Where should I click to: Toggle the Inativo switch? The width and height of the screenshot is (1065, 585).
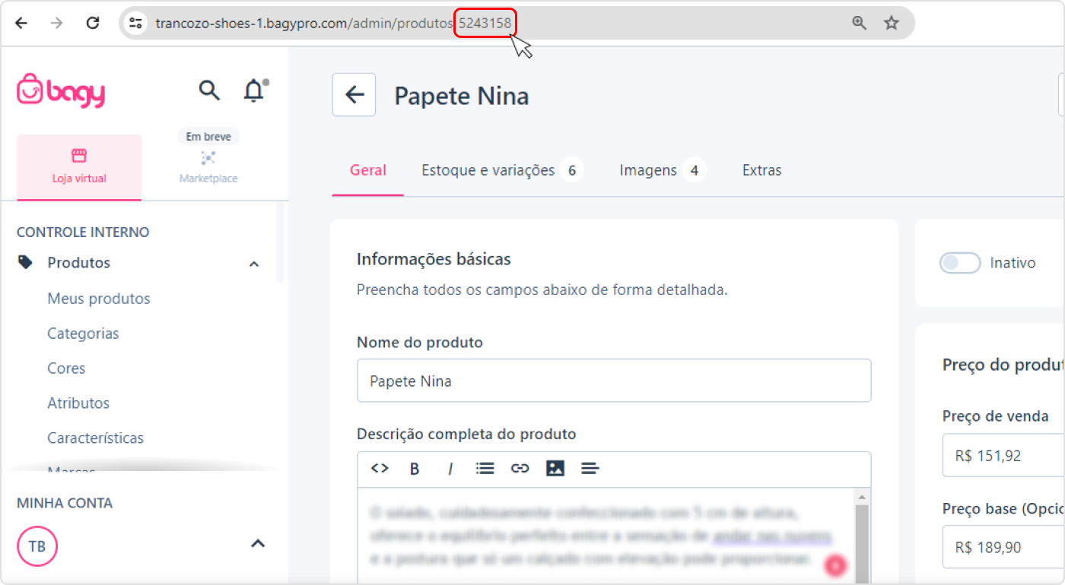point(960,263)
